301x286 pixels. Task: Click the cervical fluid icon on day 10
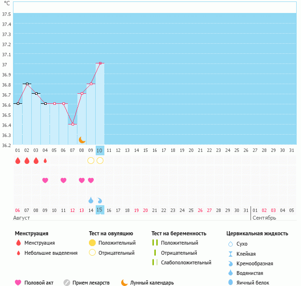click(100, 200)
